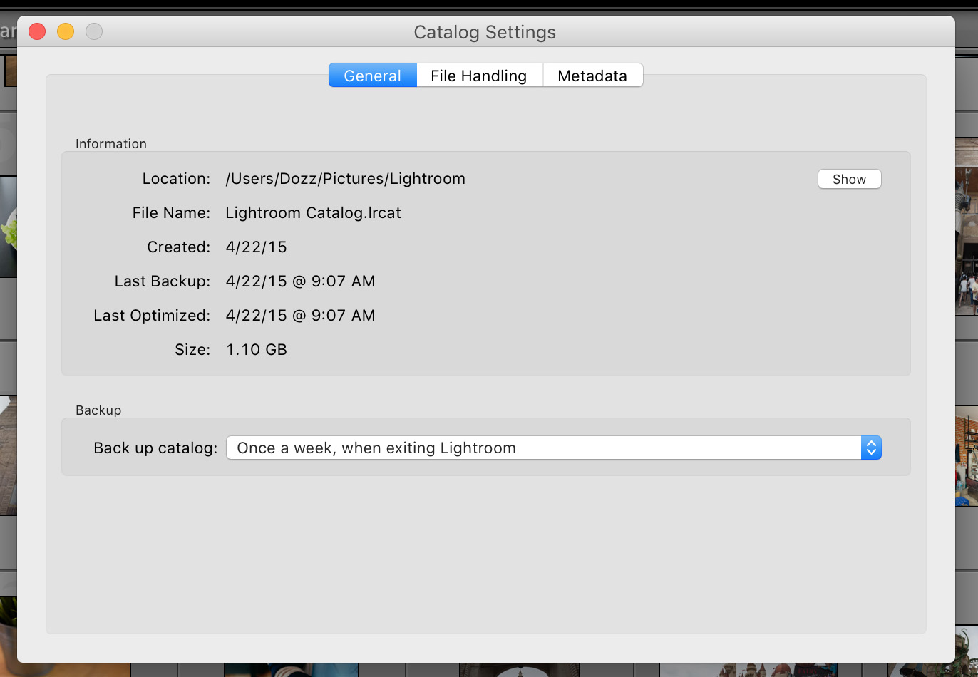Image resolution: width=978 pixels, height=677 pixels.
Task: Click the Catalog Settings window title
Action: [485, 32]
